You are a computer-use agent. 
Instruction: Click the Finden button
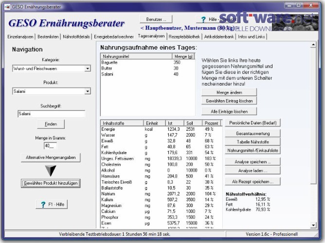click(x=51, y=124)
